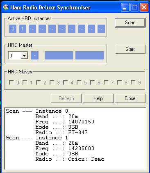
Task: Close window via red X icon
Action: coord(144,7)
